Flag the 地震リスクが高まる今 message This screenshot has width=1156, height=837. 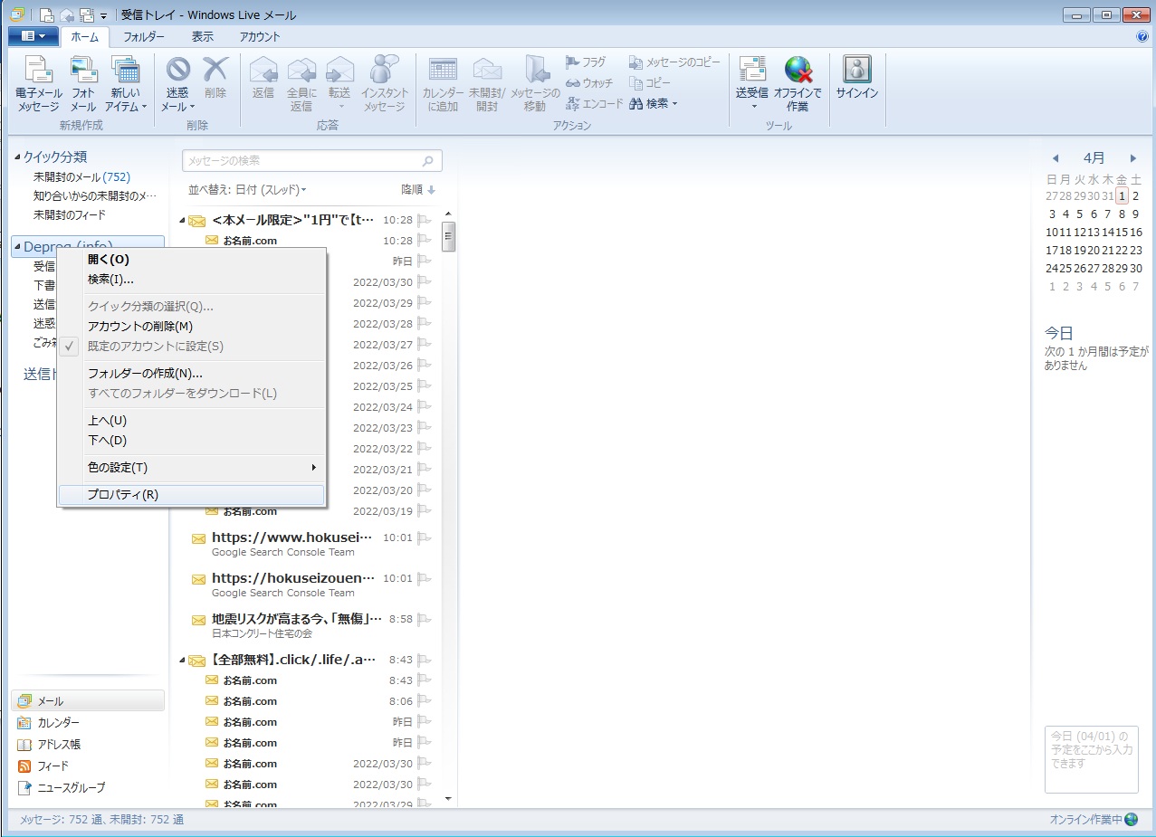click(x=425, y=620)
